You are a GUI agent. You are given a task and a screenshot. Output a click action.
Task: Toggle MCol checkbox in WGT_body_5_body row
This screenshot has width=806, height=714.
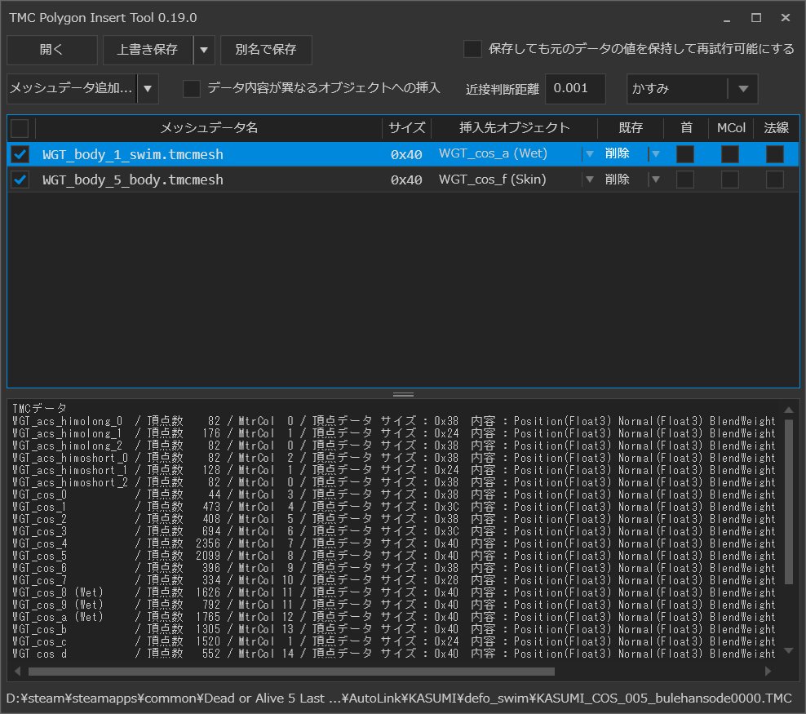(x=730, y=180)
